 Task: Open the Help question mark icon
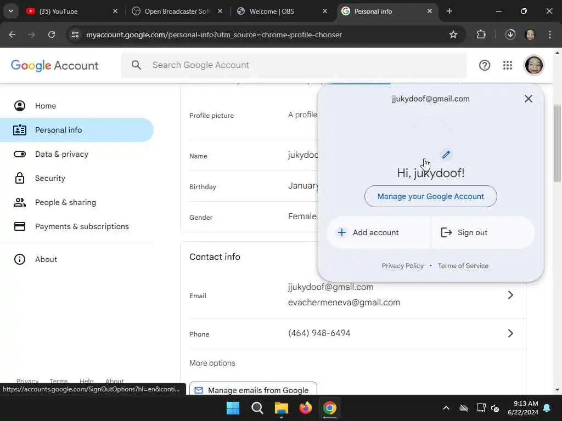[484, 65]
